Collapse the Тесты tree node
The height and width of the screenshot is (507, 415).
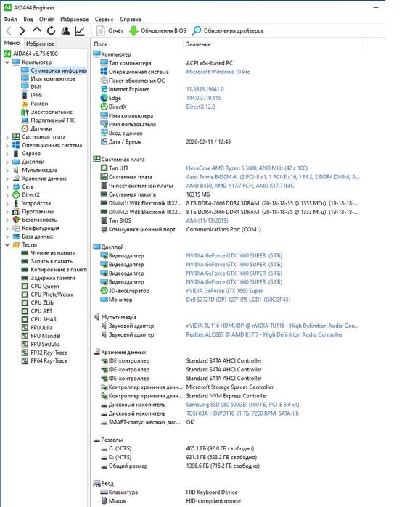pos(7,245)
